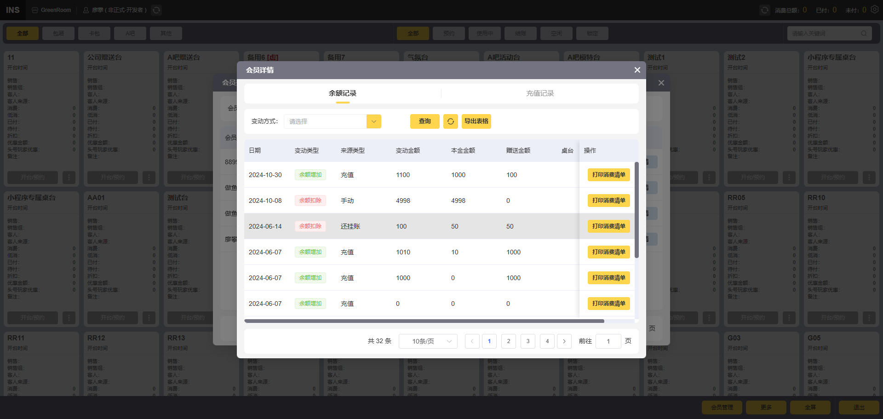Click the 前往 page number input

click(x=608, y=341)
